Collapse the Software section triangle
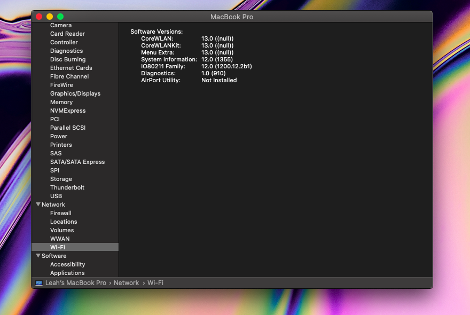 [x=38, y=256]
